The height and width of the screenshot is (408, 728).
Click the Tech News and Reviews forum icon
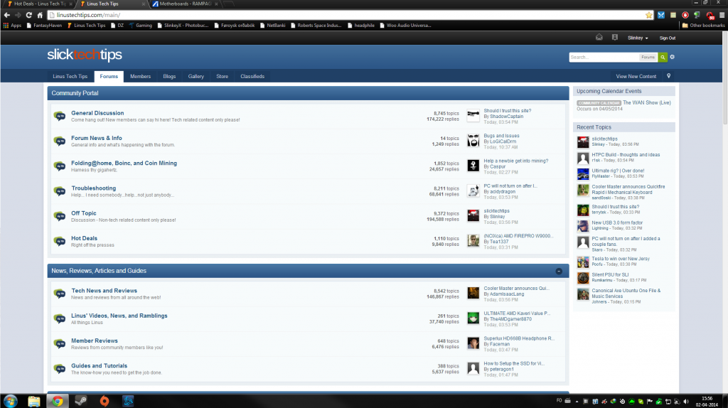60,294
